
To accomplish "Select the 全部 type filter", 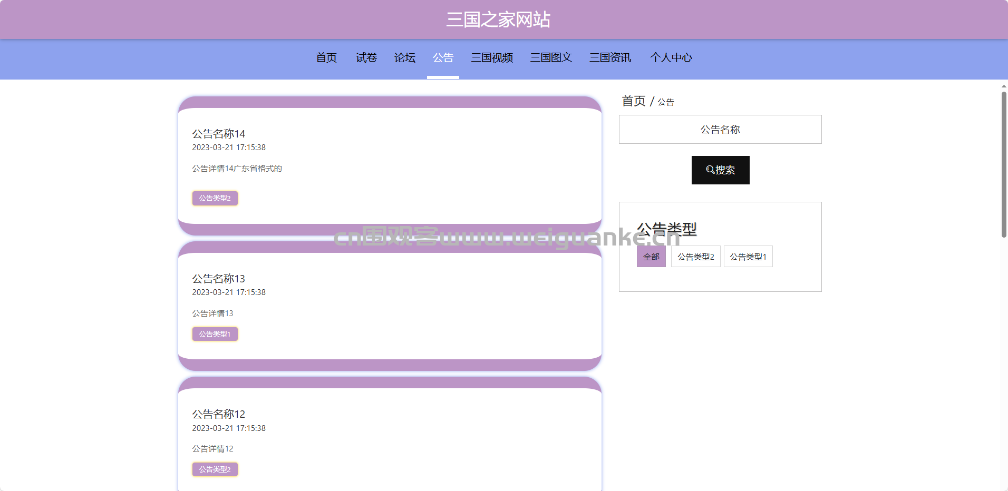I will [651, 257].
